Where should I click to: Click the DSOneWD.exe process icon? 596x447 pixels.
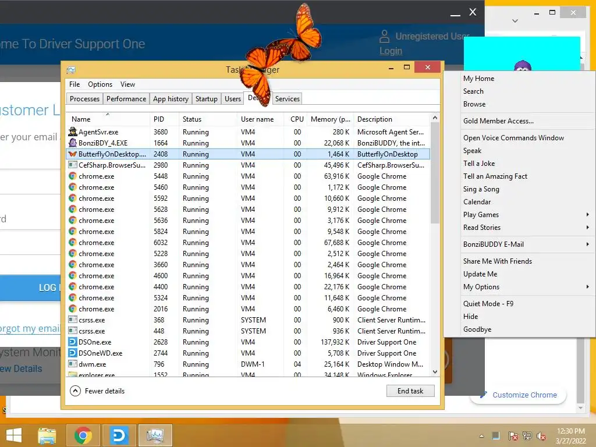pyautogui.click(x=73, y=353)
